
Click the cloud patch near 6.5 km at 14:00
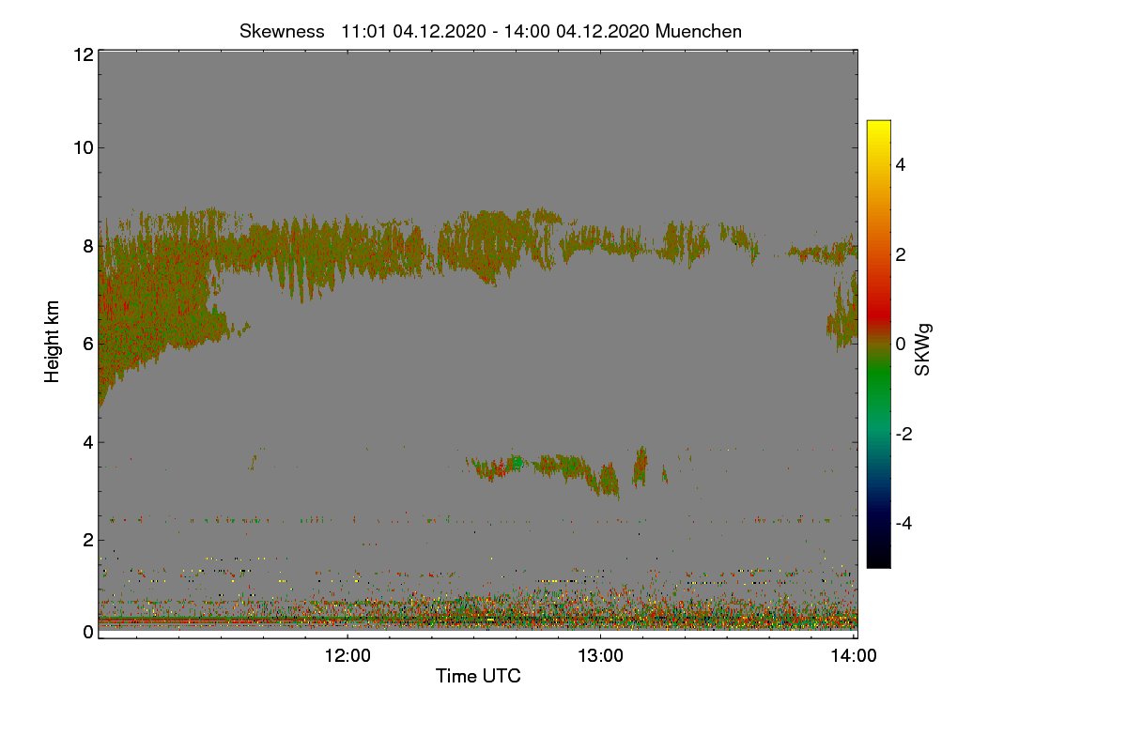pyautogui.click(x=843, y=314)
